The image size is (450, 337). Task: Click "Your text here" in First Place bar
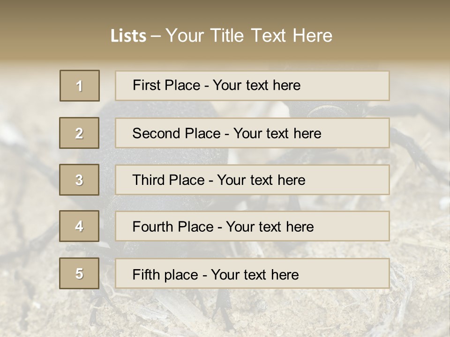click(256, 85)
